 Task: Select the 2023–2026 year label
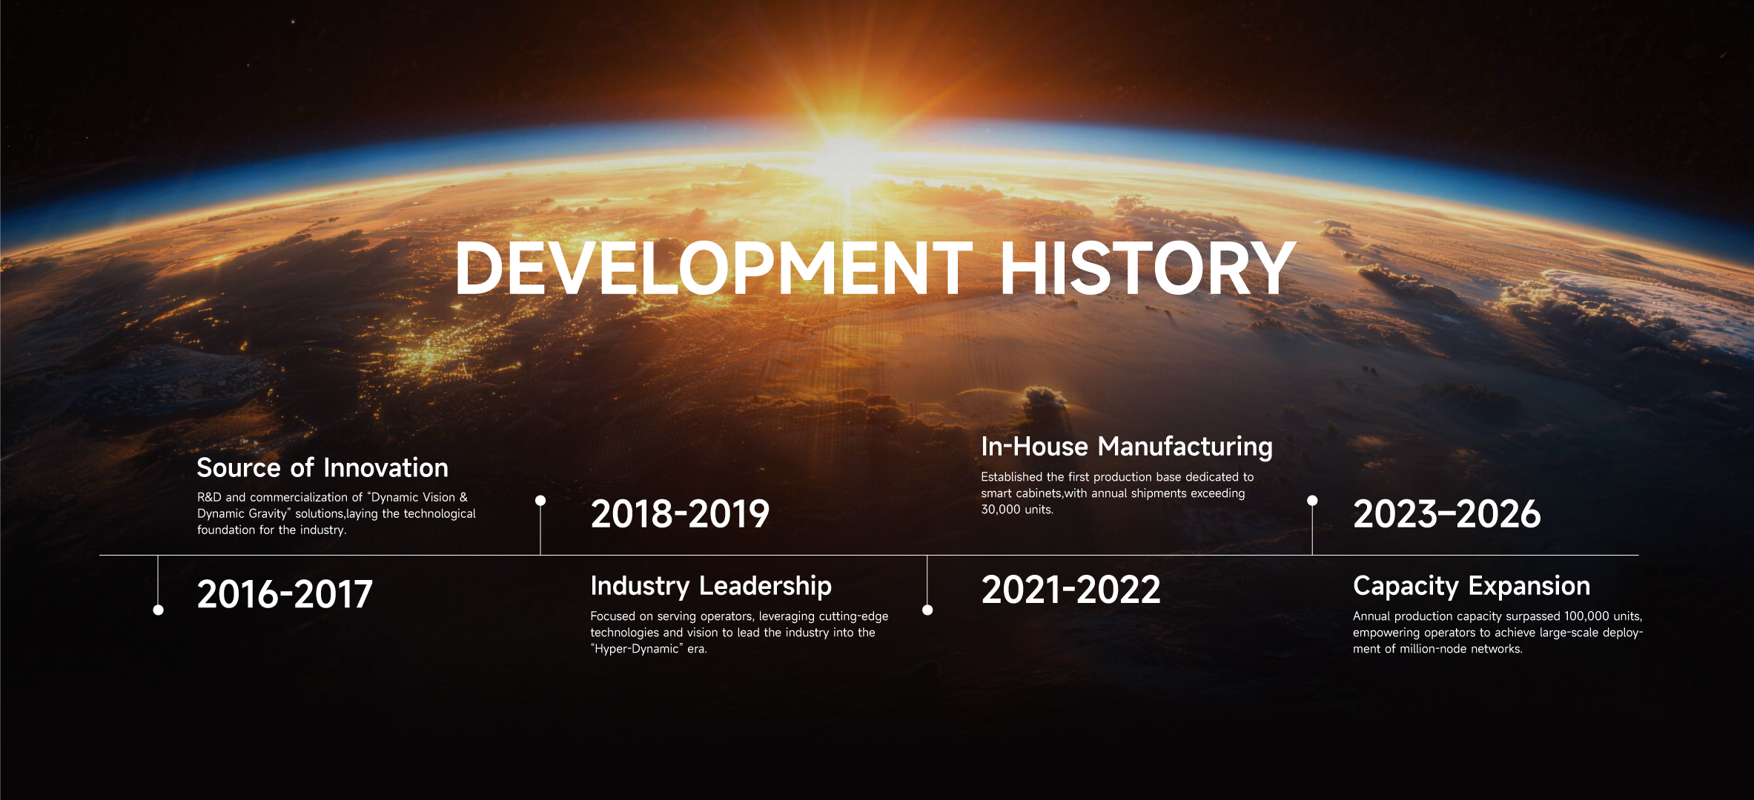[x=1446, y=514]
